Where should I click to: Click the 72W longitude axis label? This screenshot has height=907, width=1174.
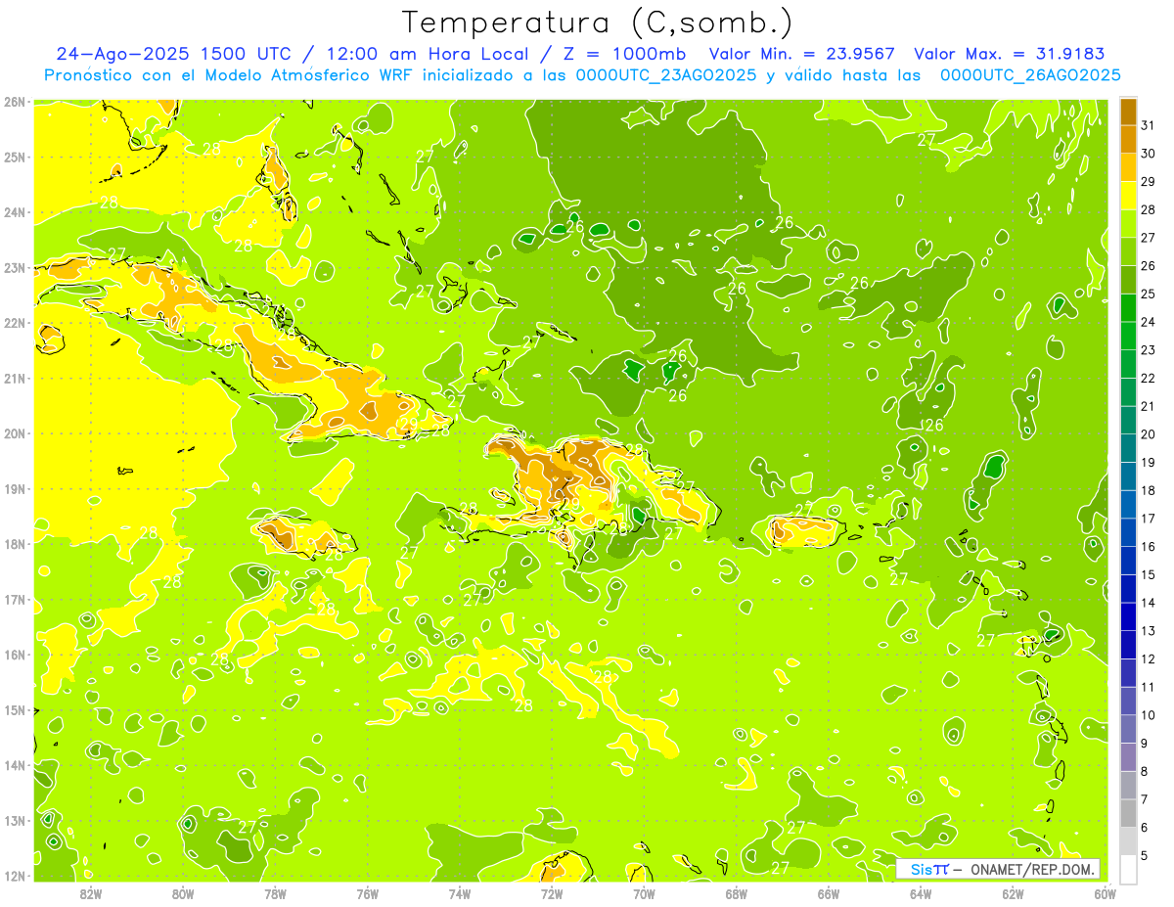click(x=552, y=893)
